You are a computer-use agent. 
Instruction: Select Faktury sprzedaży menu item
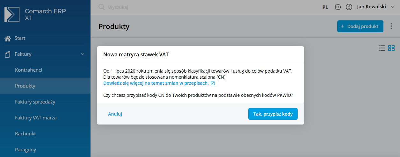point(35,102)
